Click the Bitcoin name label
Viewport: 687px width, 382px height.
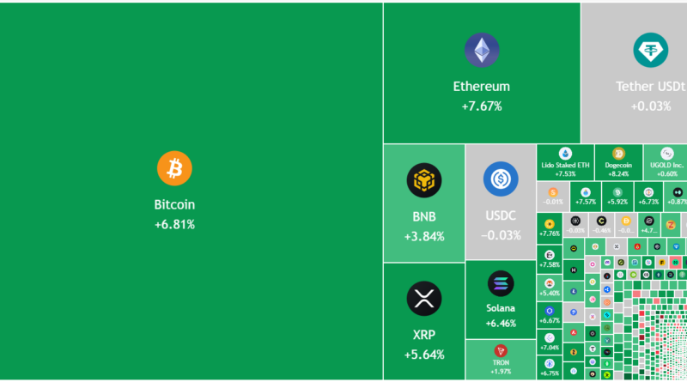click(x=174, y=205)
